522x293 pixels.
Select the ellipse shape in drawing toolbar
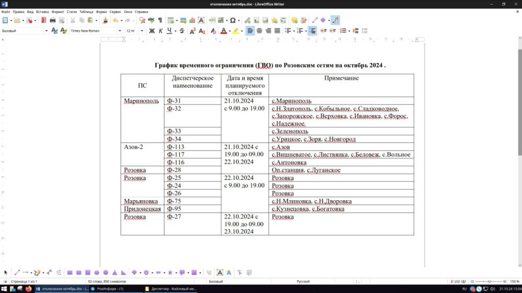pyautogui.click(x=97, y=272)
